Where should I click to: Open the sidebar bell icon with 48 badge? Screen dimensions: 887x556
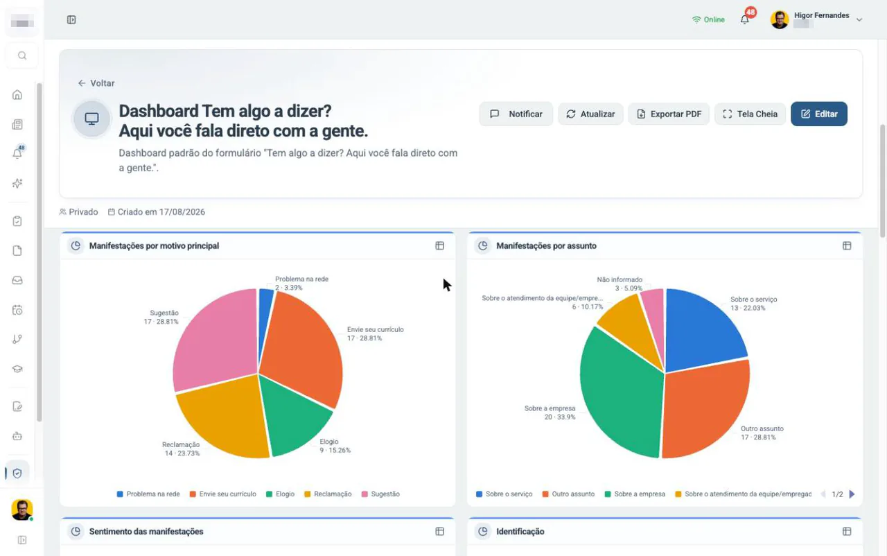(x=17, y=153)
